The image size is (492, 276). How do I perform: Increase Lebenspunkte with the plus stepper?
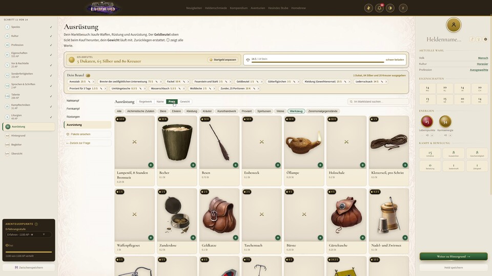pos(432,135)
